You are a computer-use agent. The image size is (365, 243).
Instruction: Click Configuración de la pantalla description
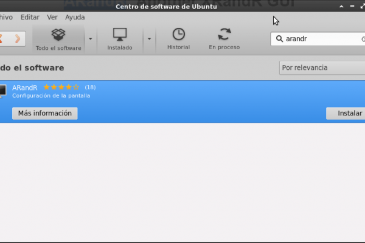click(x=51, y=95)
